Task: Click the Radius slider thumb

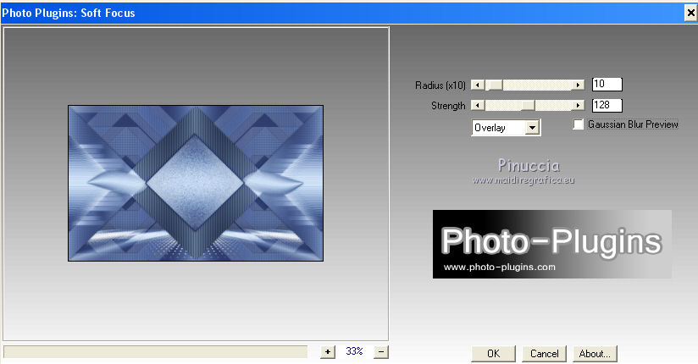Action: coord(494,85)
